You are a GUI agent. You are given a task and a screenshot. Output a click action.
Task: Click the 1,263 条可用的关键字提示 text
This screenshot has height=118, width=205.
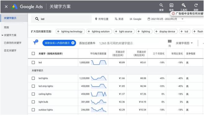click(116, 43)
